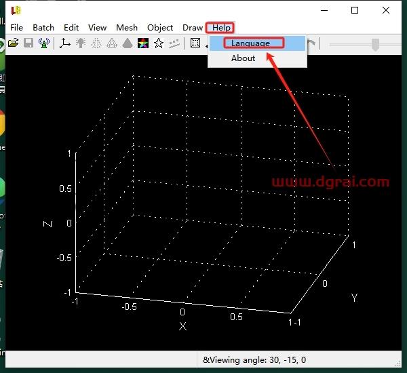407x373 pixels.
Task: Open file with the folder icon
Action: (13, 43)
